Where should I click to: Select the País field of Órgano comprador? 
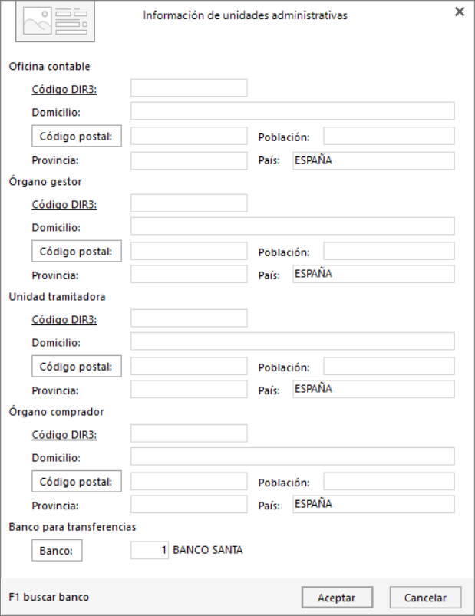[x=374, y=505]
